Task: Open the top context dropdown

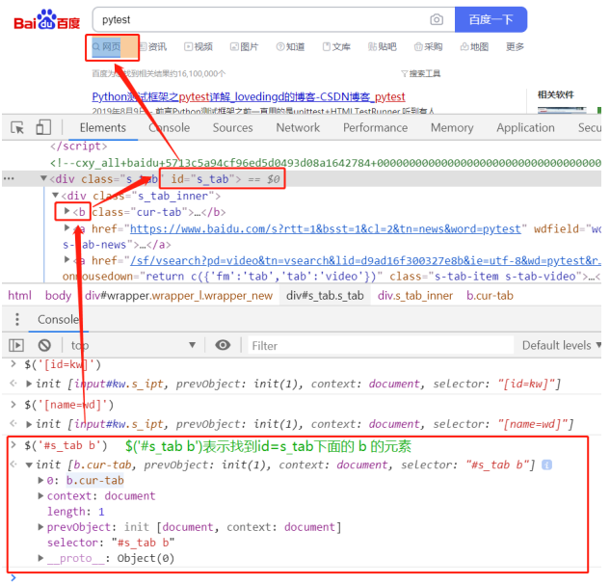Action: pyautogui.click(x=133, y=346)
